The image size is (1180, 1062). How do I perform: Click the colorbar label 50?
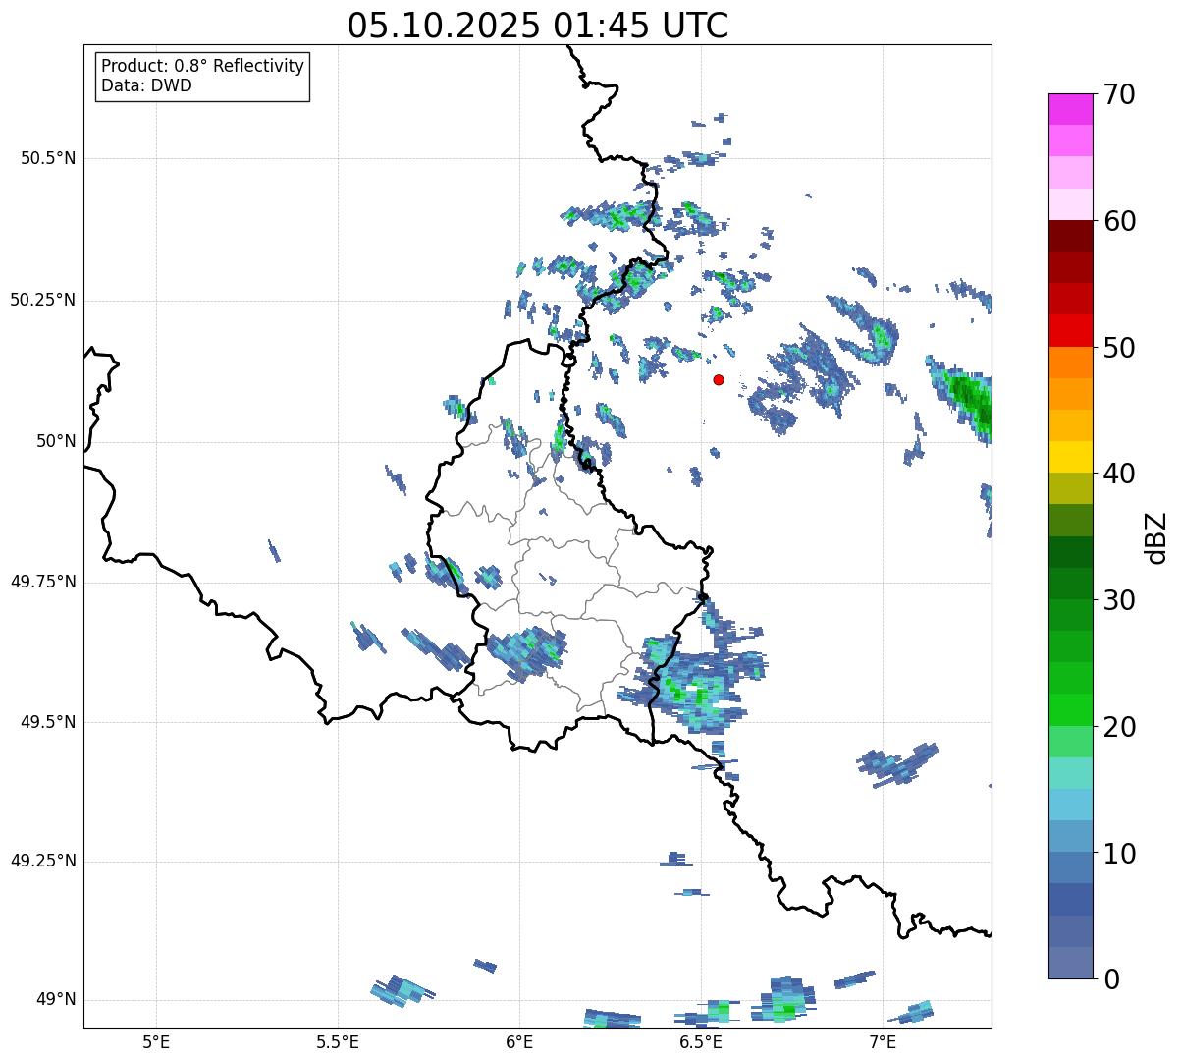click(1120, 348)
